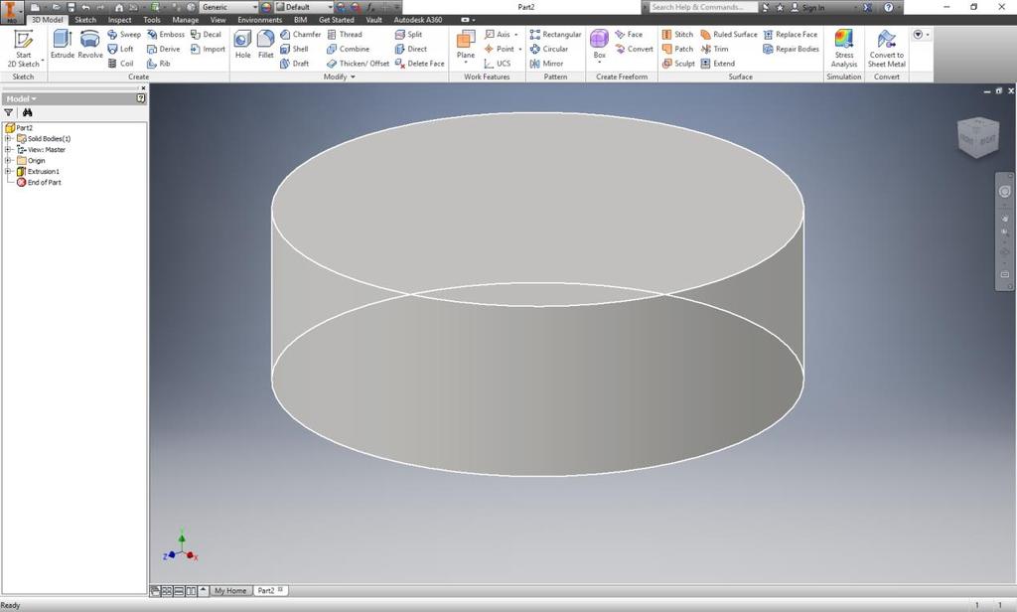
Task: Select the Direct edit tool
Action: tap(410, 49)
